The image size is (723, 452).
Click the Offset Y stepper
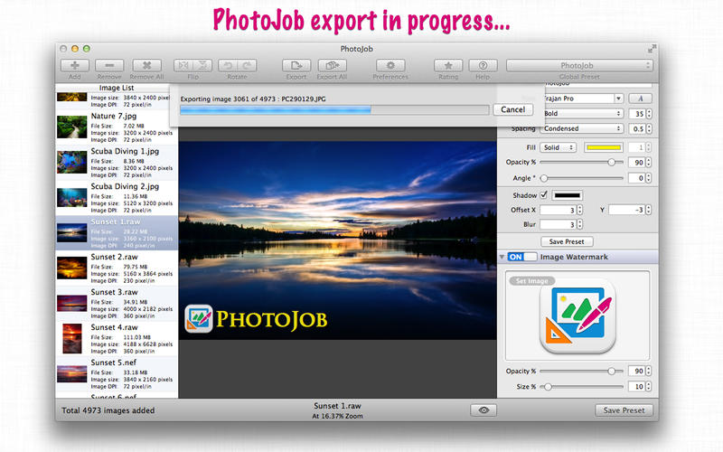(648, 210)
